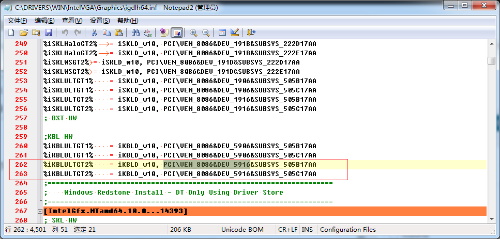Open the 设置(S) menu

click(100, 21)
